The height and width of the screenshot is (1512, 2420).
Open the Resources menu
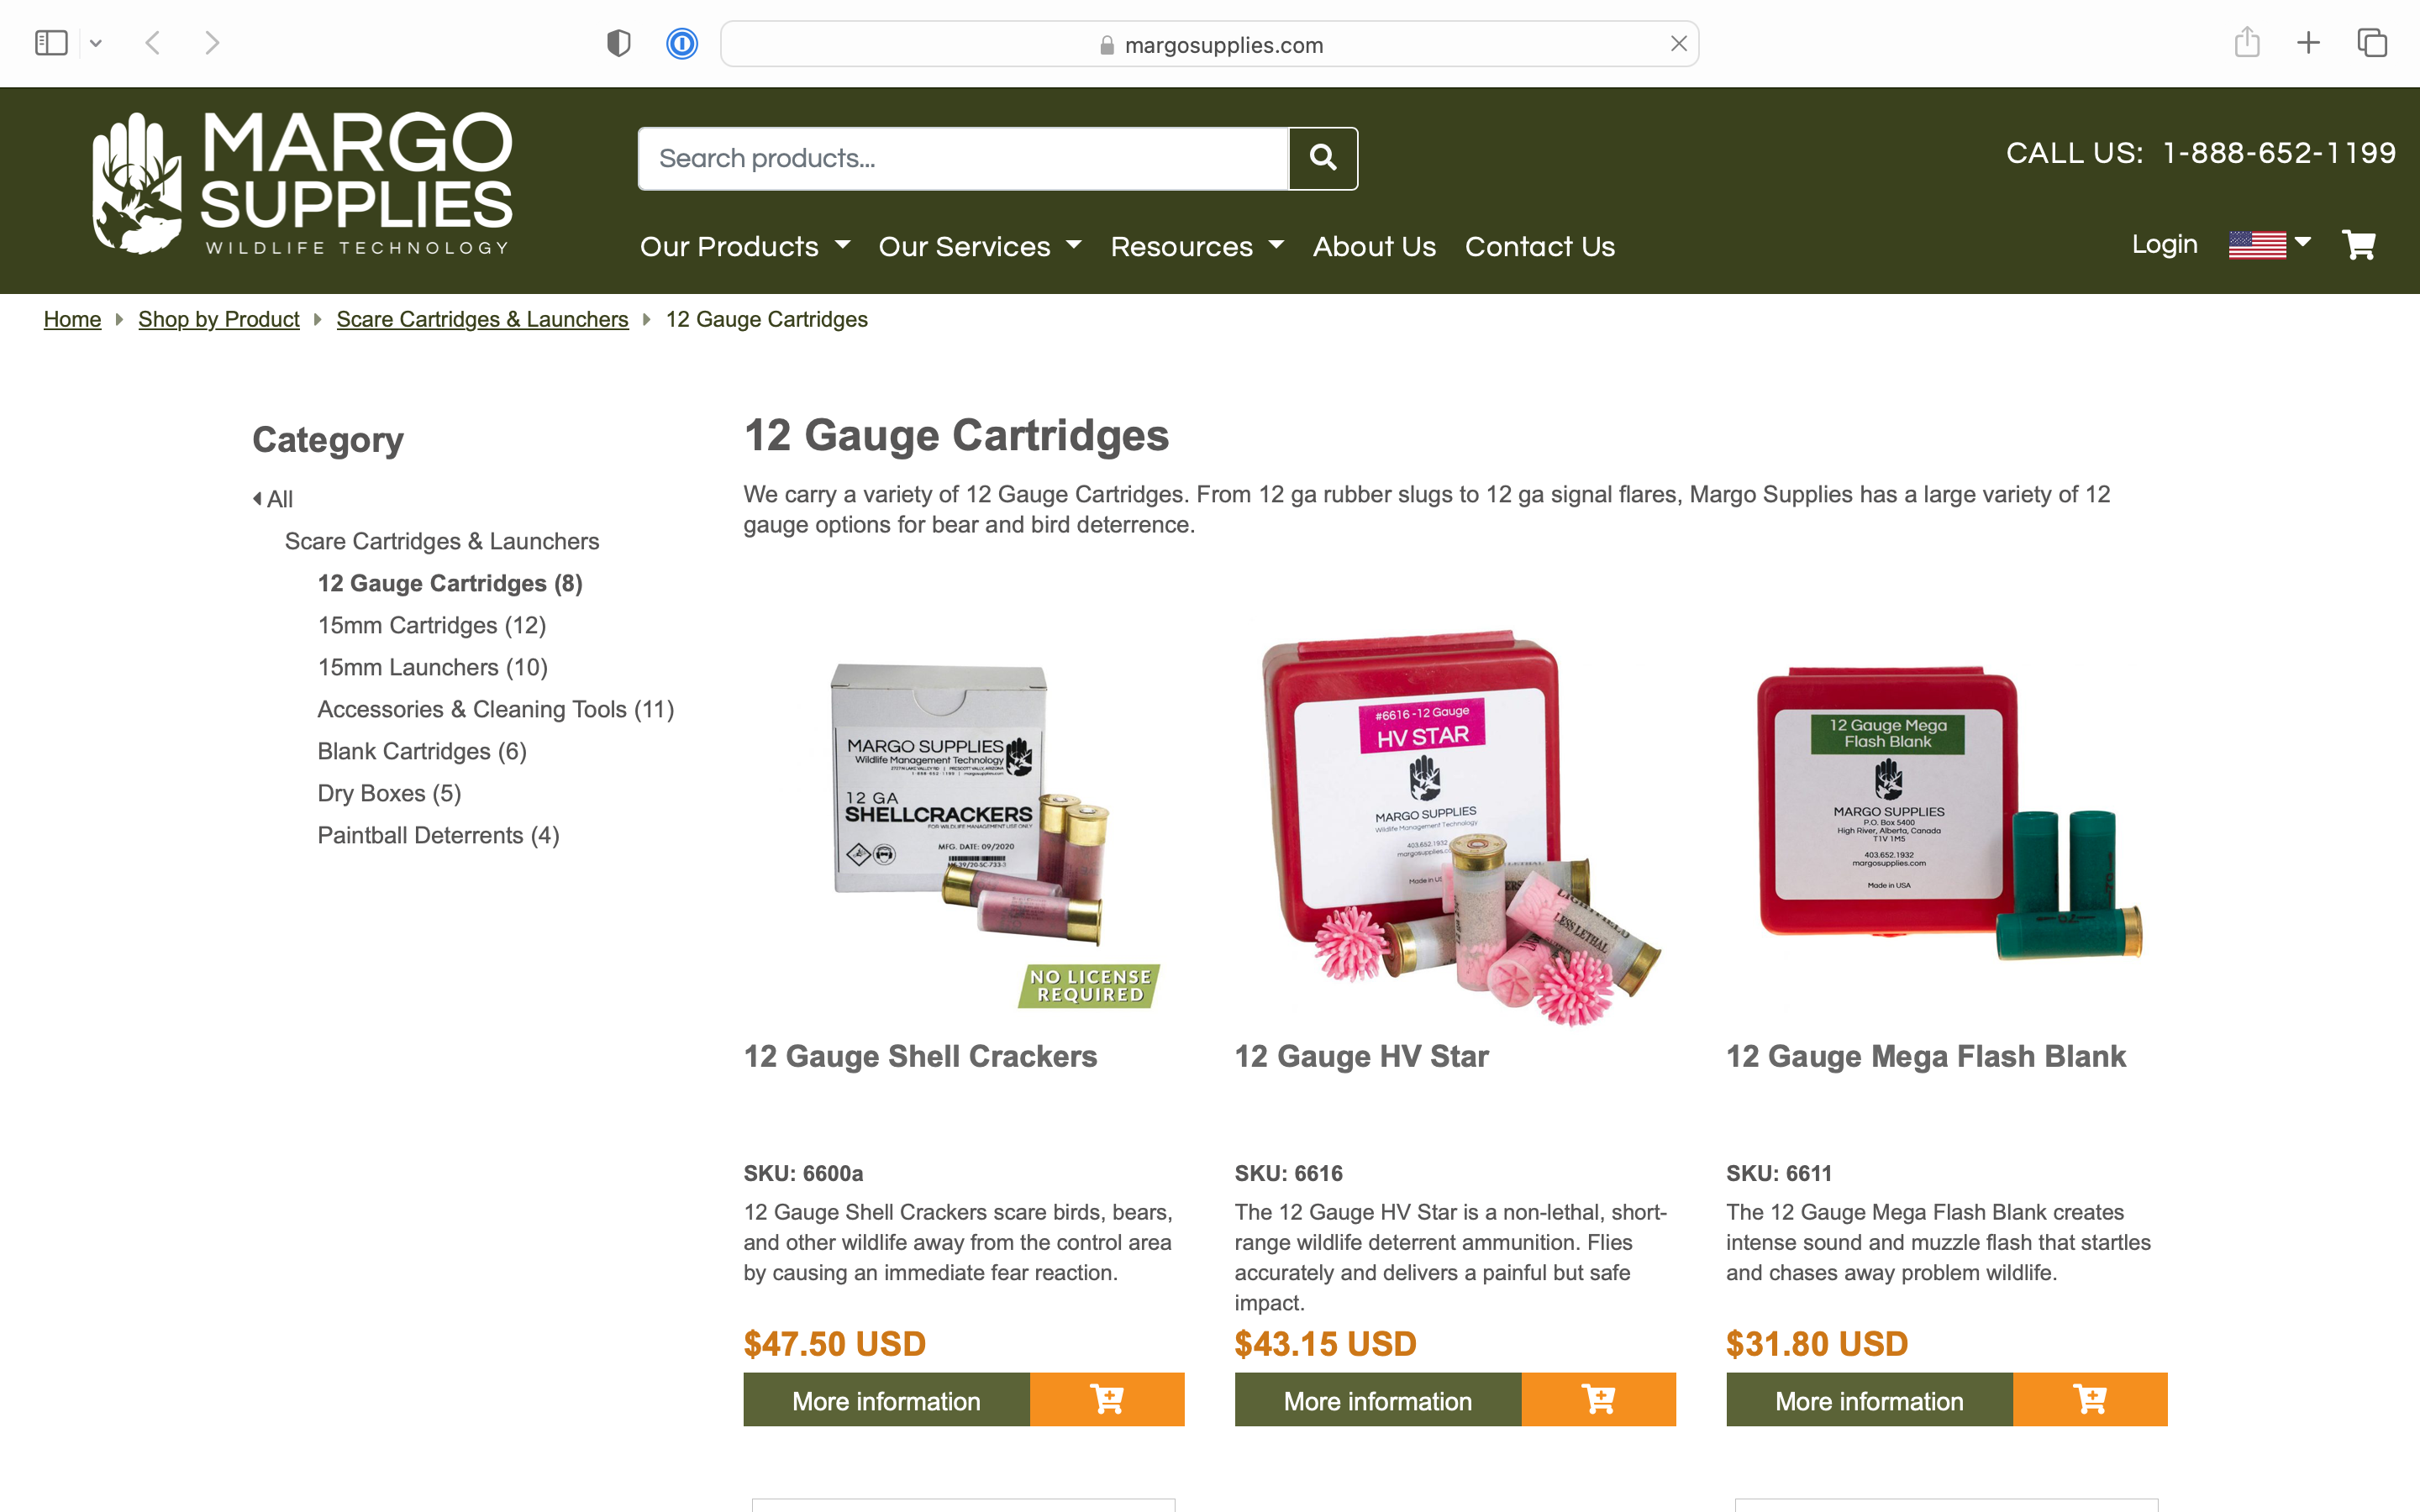click(x=1197, y=247)
